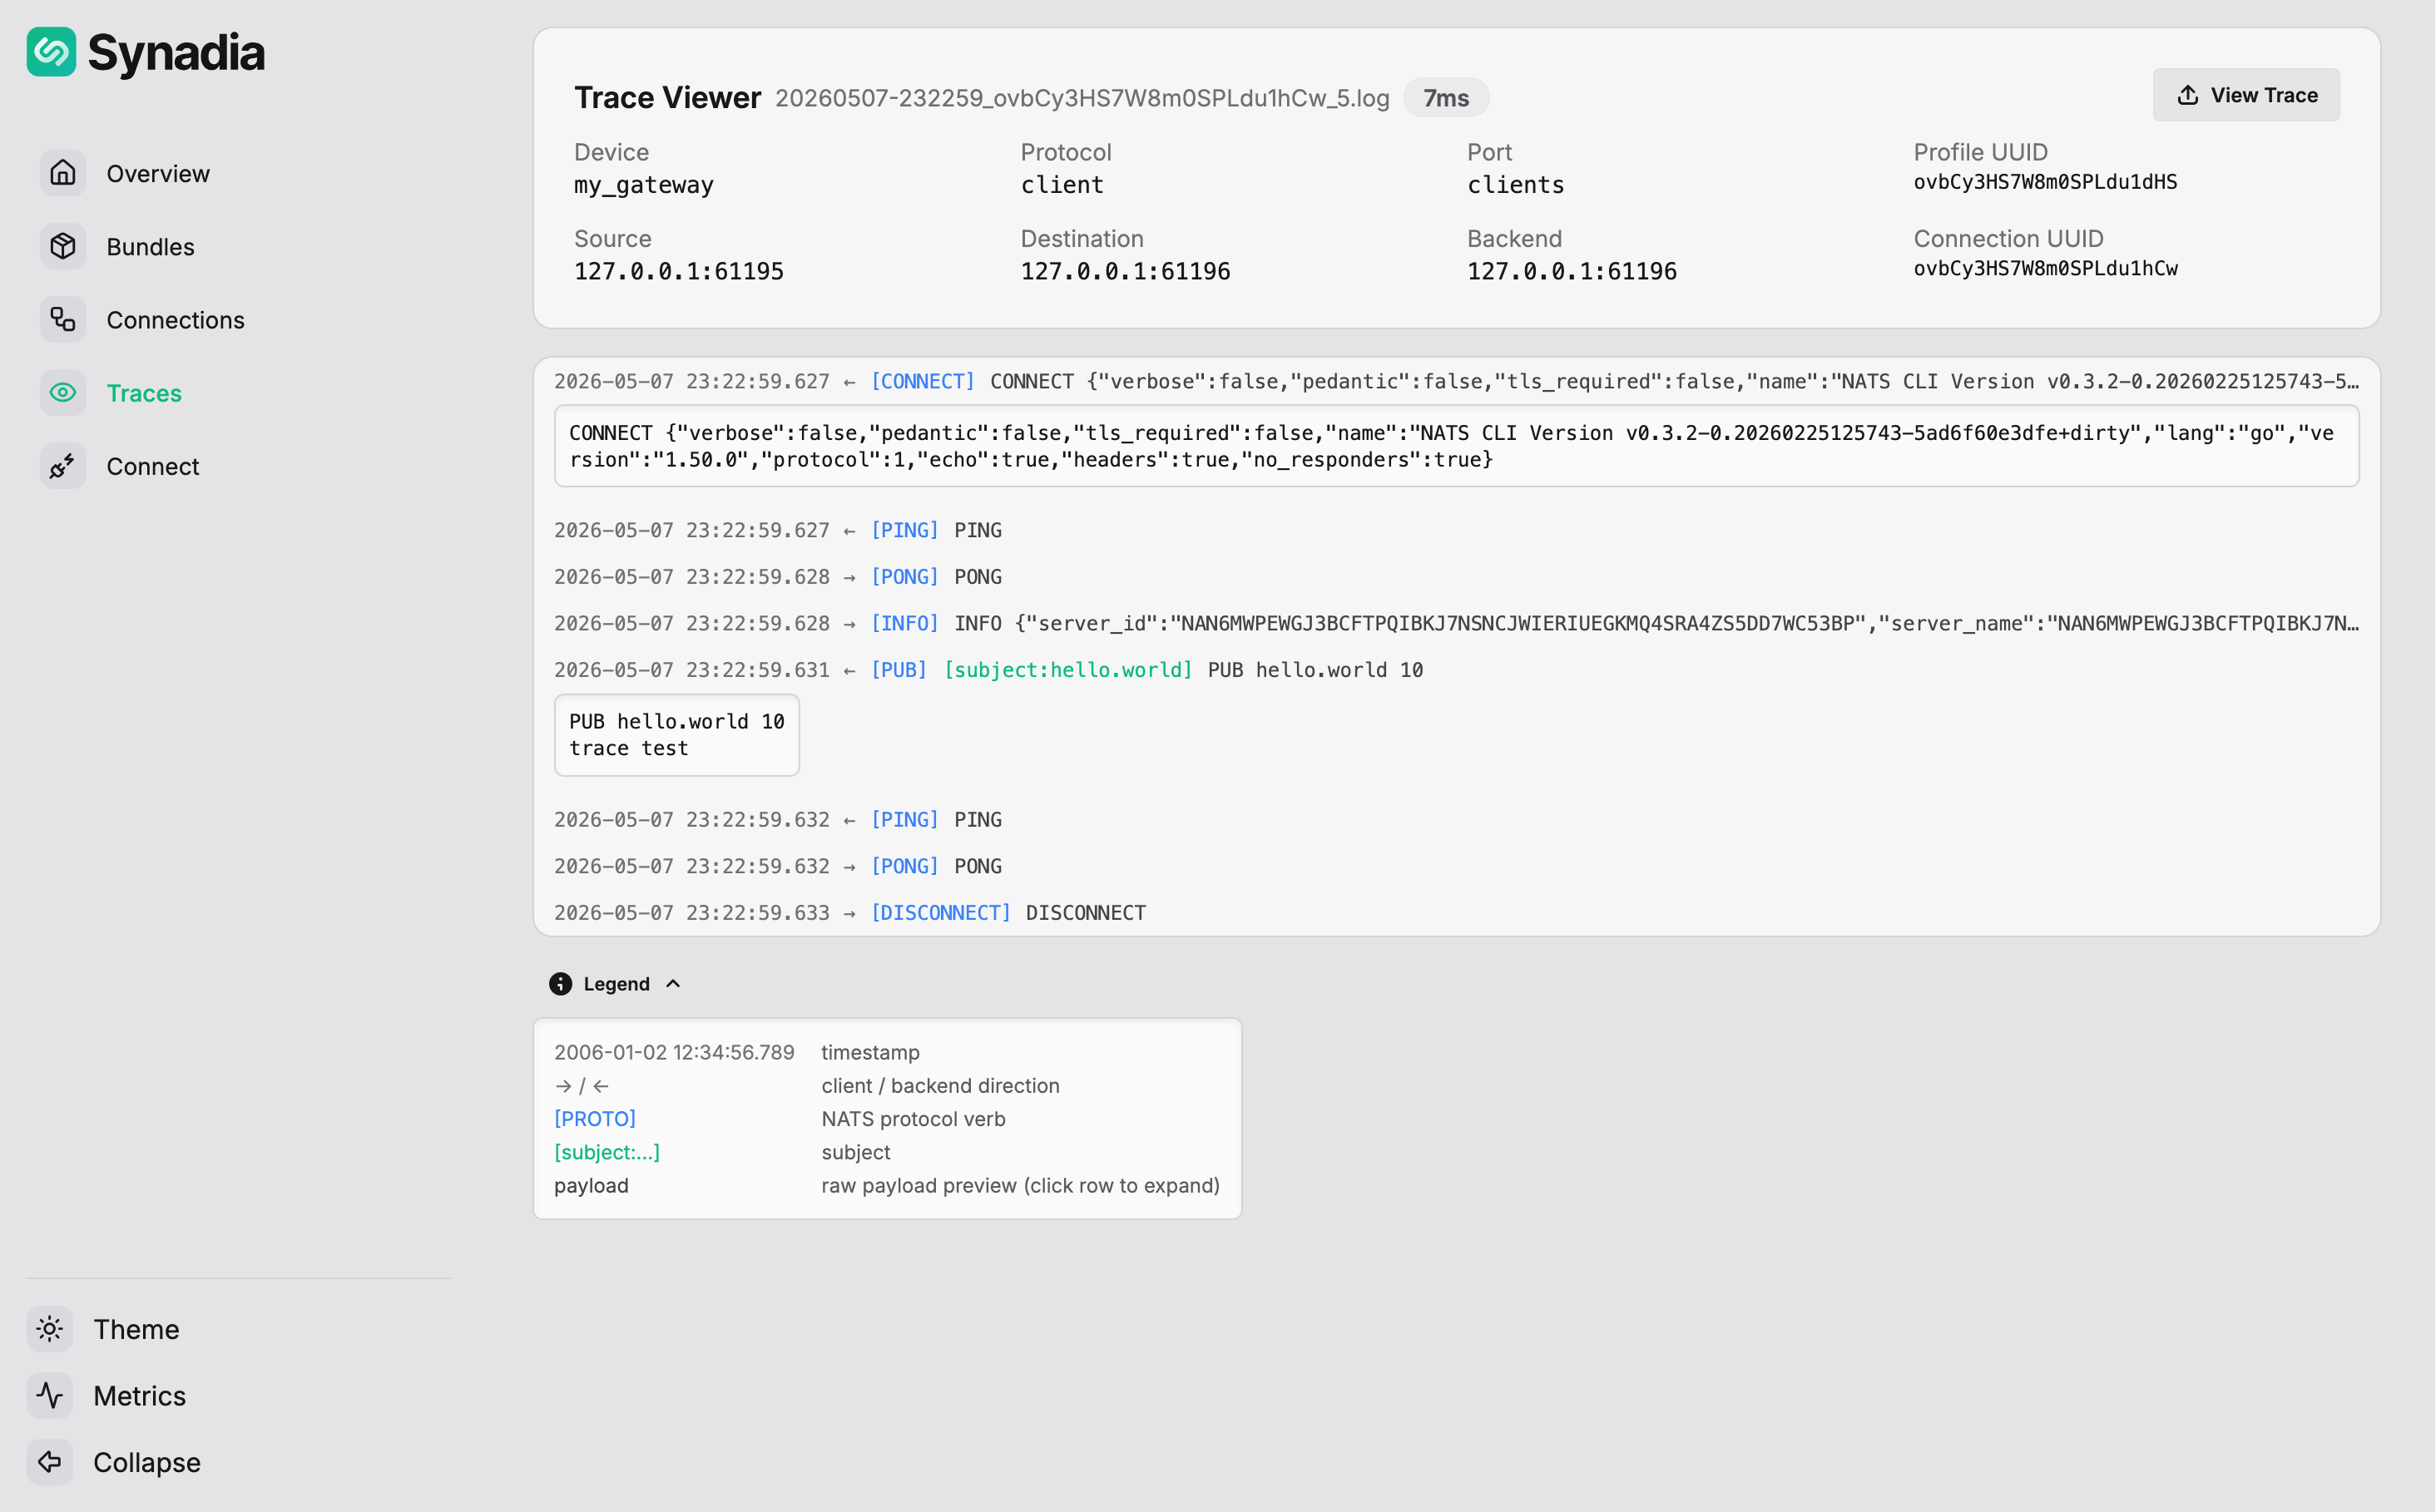Expand the first PING row at 23:22:59.627
Screen dimensions: 2436x1512
(x=1457, y=531)
